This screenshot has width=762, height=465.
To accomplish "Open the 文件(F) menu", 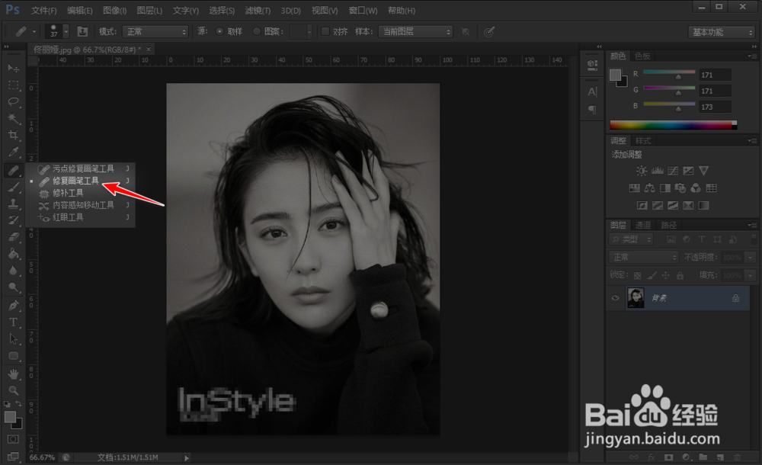I will pos(43,10).
